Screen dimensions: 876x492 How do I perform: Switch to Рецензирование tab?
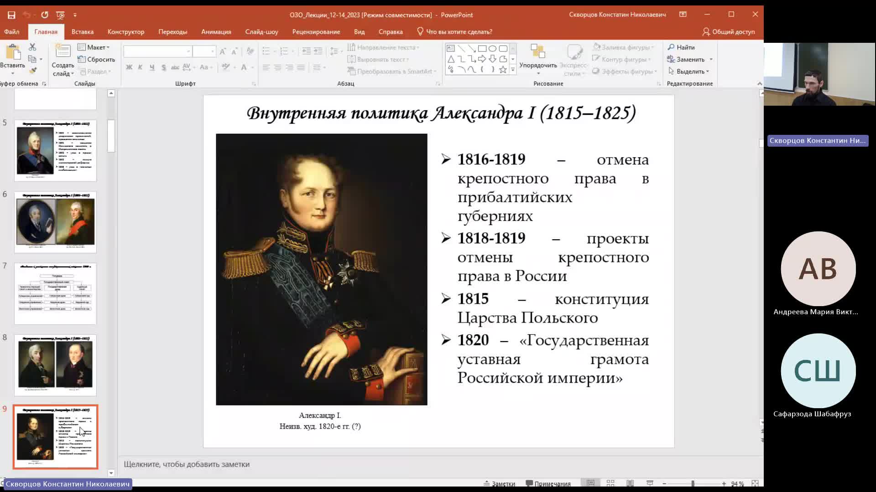pyautogui.click(x=316, y=32)
